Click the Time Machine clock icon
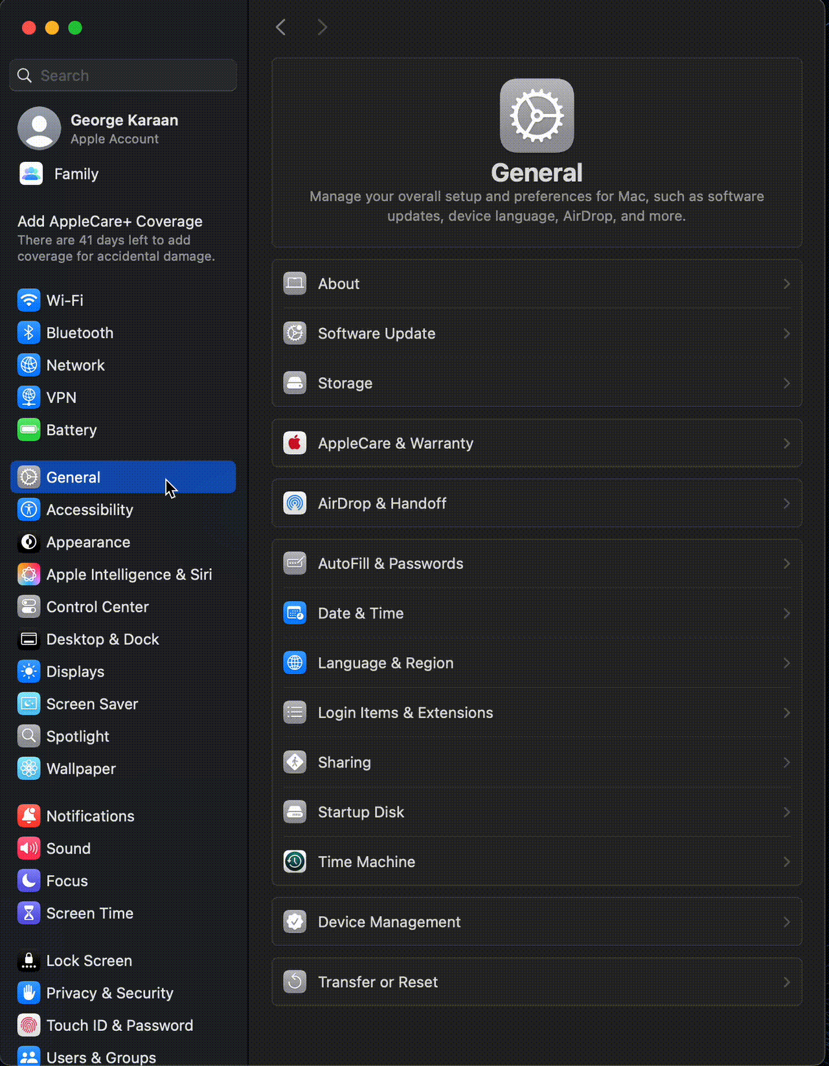The width and height of the screenshot is (829, 1066). coord(295,862)
